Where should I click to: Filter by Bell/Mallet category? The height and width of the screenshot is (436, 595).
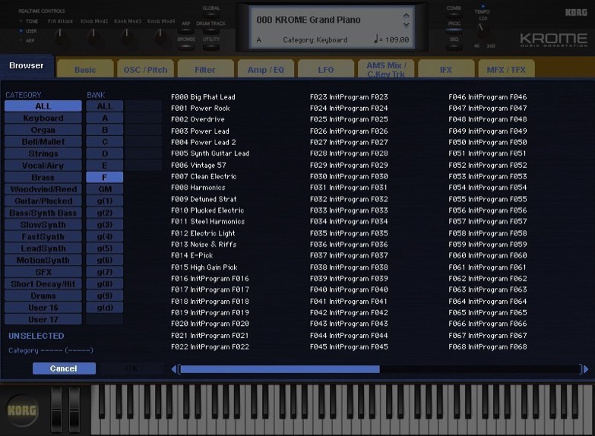tap(43, 141)
